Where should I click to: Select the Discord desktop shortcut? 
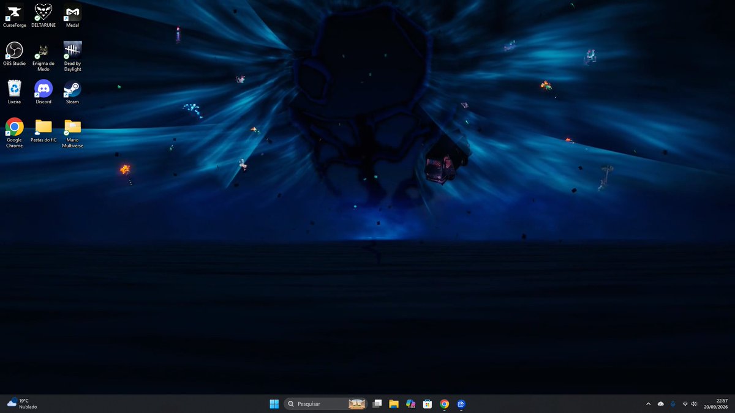[x=43, y=92]
